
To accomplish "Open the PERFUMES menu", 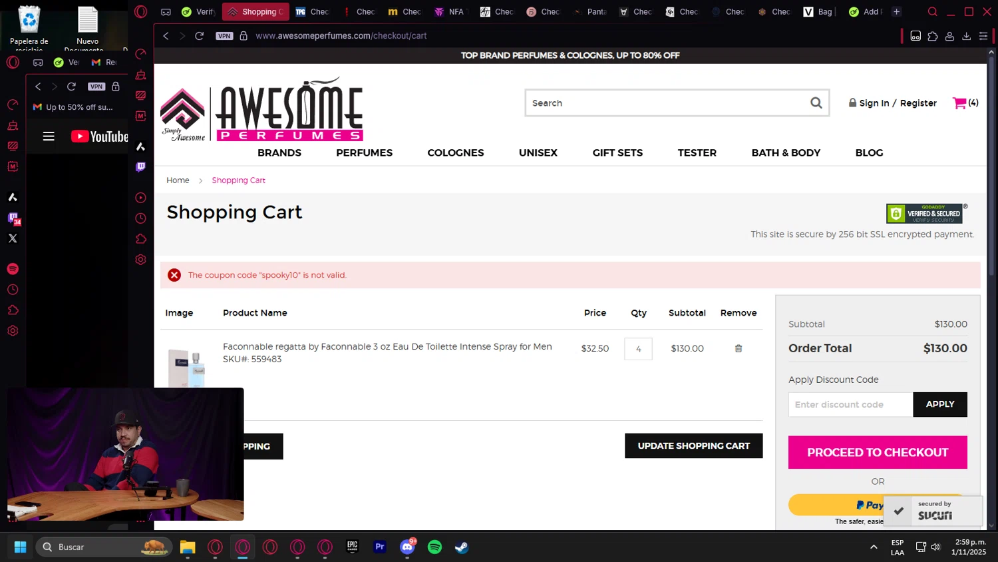I will click(x=364, y=152).
